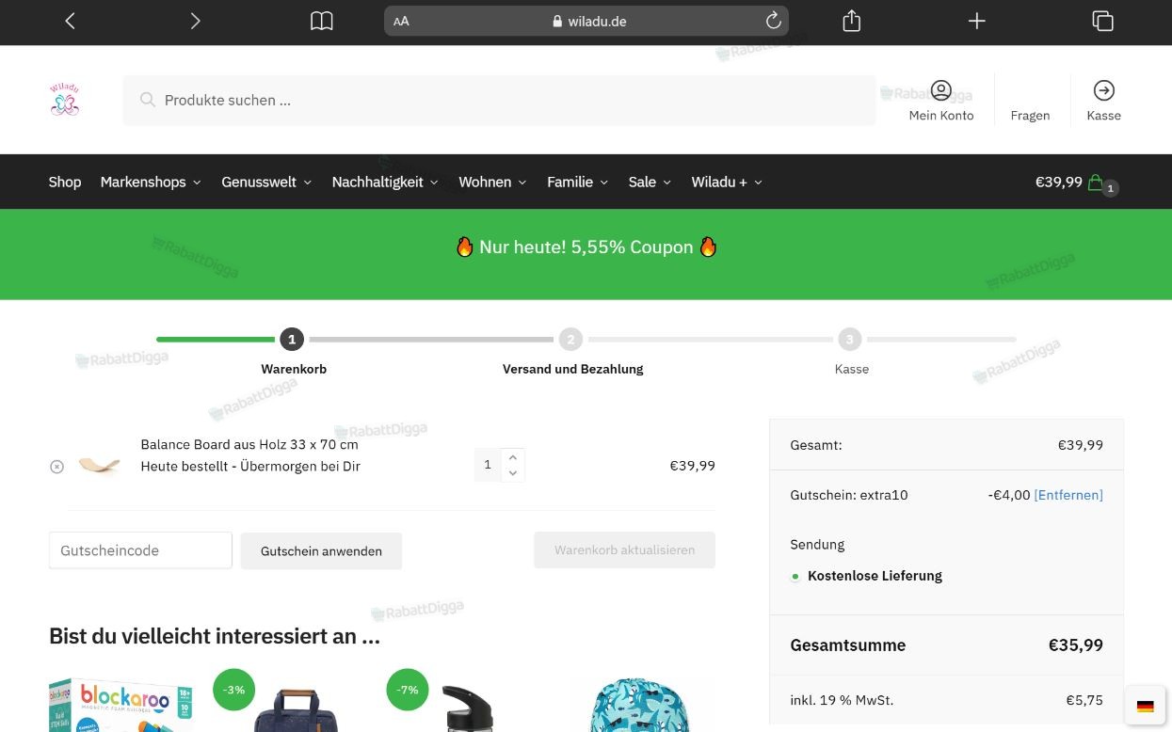
Task: Remove the extra10 coupon via Entfernen
Action: pos(1068,495)
